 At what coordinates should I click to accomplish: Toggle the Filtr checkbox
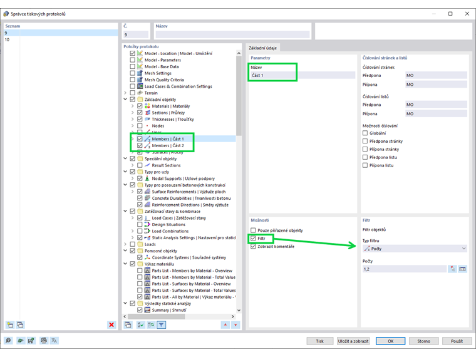tap(253, 238)
